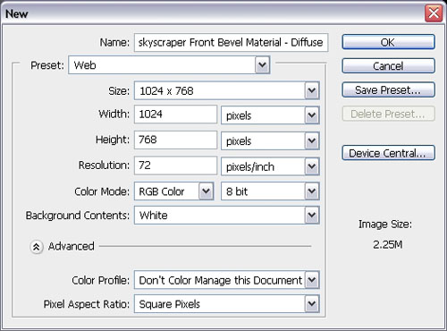
Task: Click into the Width value field
Action: pos(175,115)
